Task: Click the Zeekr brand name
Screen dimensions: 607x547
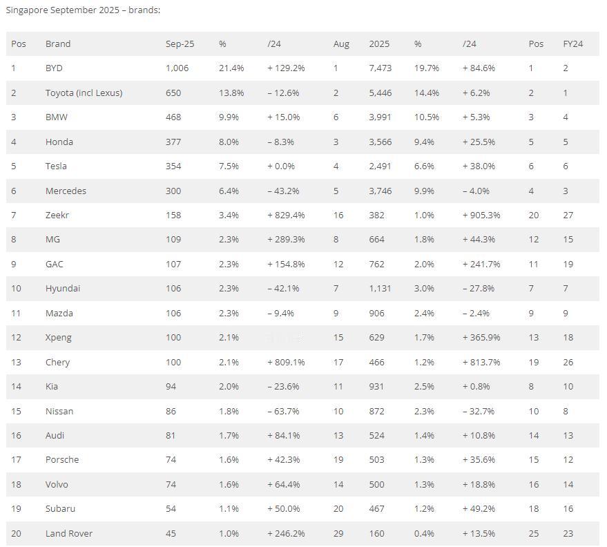Action: [x=57, y=215]
